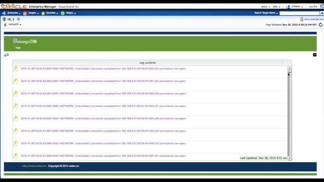Select log text with 31 connections now open
This screenshot has width=324, height=182.
click(103, 156)
